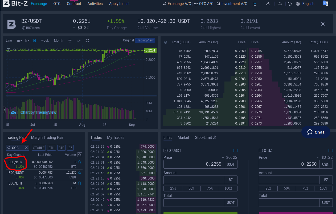Click the Google Translate icon

tap(325, 3)
